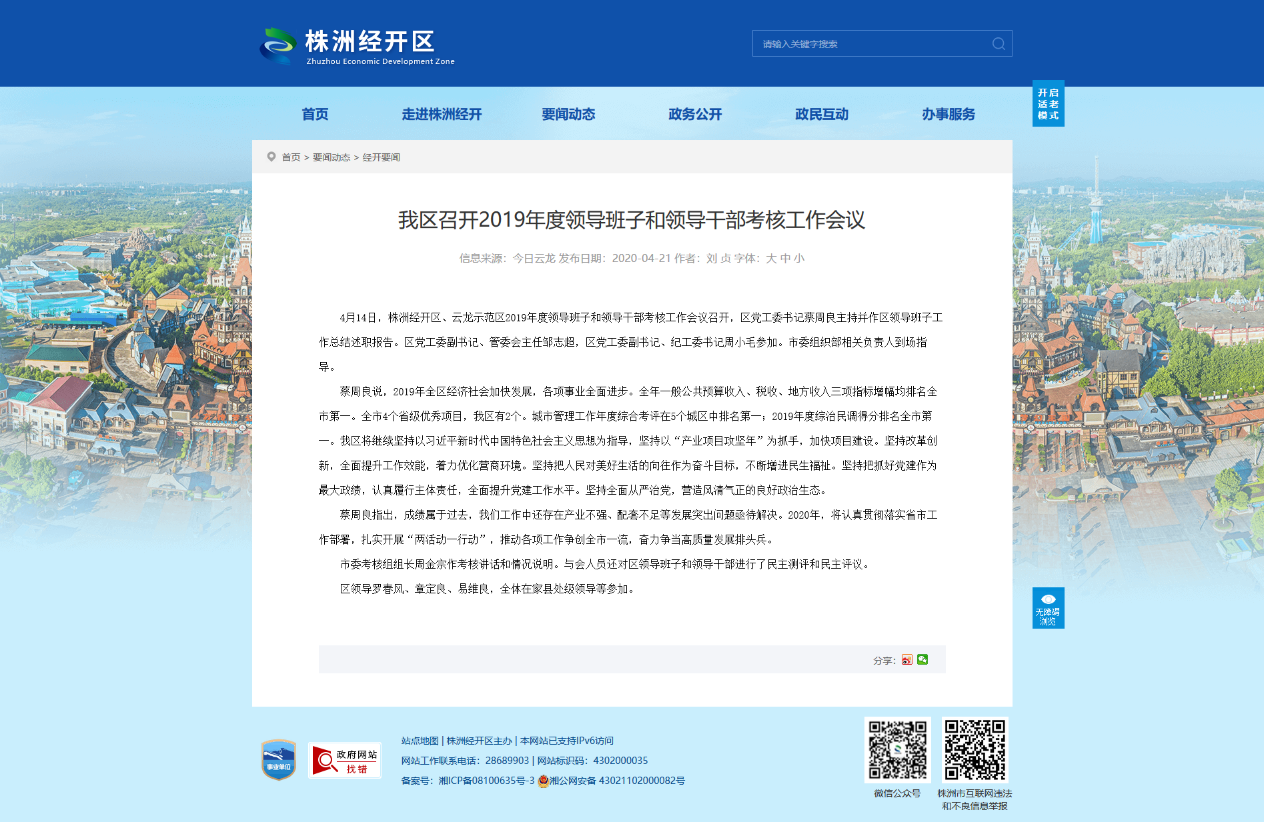
Task: Open 办事服务 in the main navigation
Action: click(949, 115)
